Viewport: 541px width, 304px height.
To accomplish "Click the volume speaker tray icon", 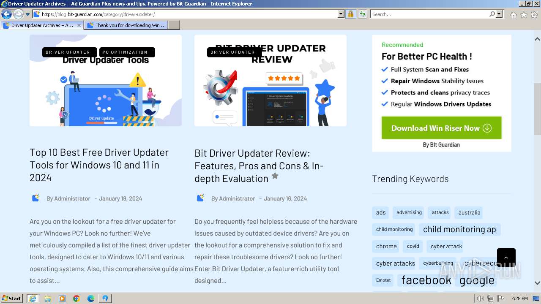I will pos(480,299).
